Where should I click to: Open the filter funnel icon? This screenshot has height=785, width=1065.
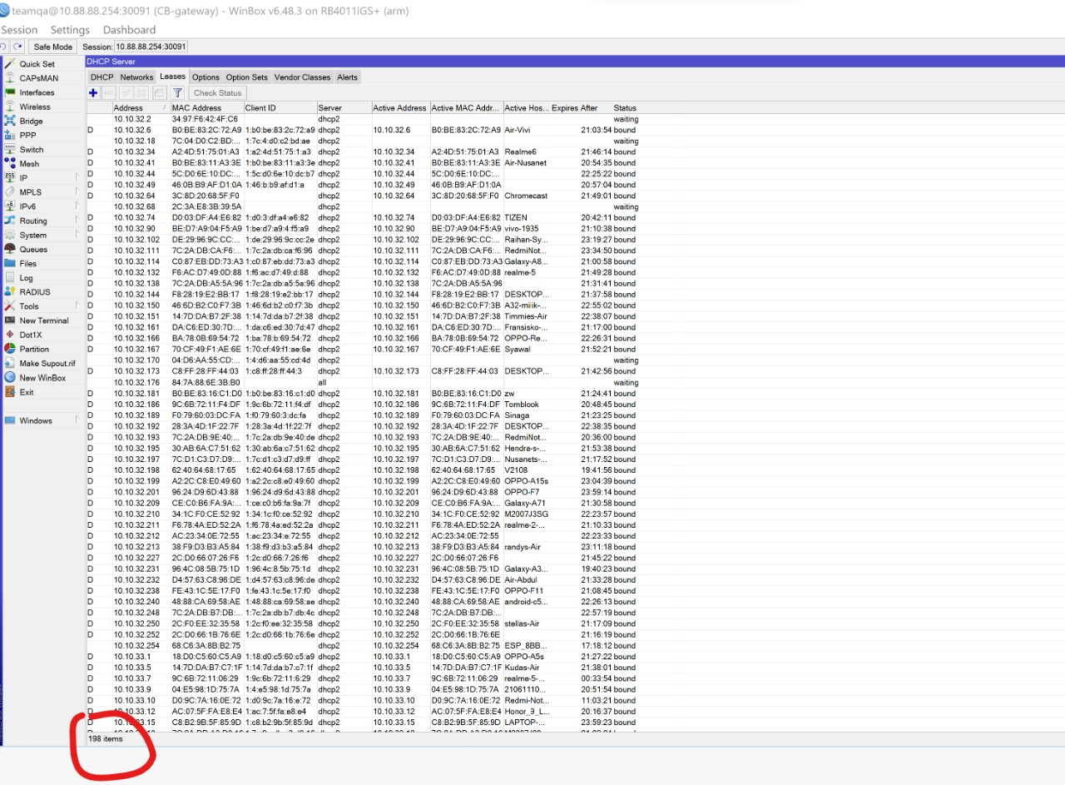point(177,92)
